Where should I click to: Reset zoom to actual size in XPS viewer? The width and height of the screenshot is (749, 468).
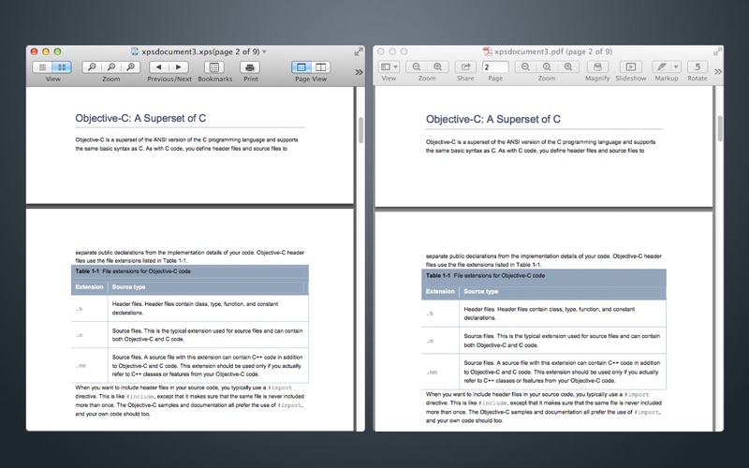point(111,67)
